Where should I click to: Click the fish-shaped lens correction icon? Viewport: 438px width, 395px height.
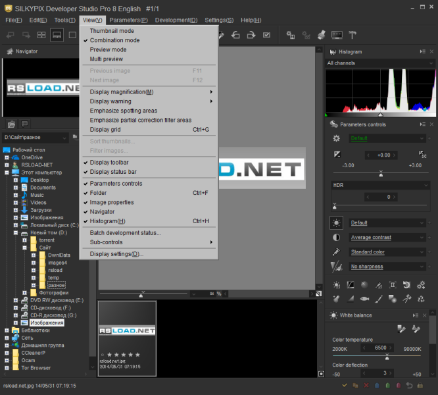click(x=364, y=298)
